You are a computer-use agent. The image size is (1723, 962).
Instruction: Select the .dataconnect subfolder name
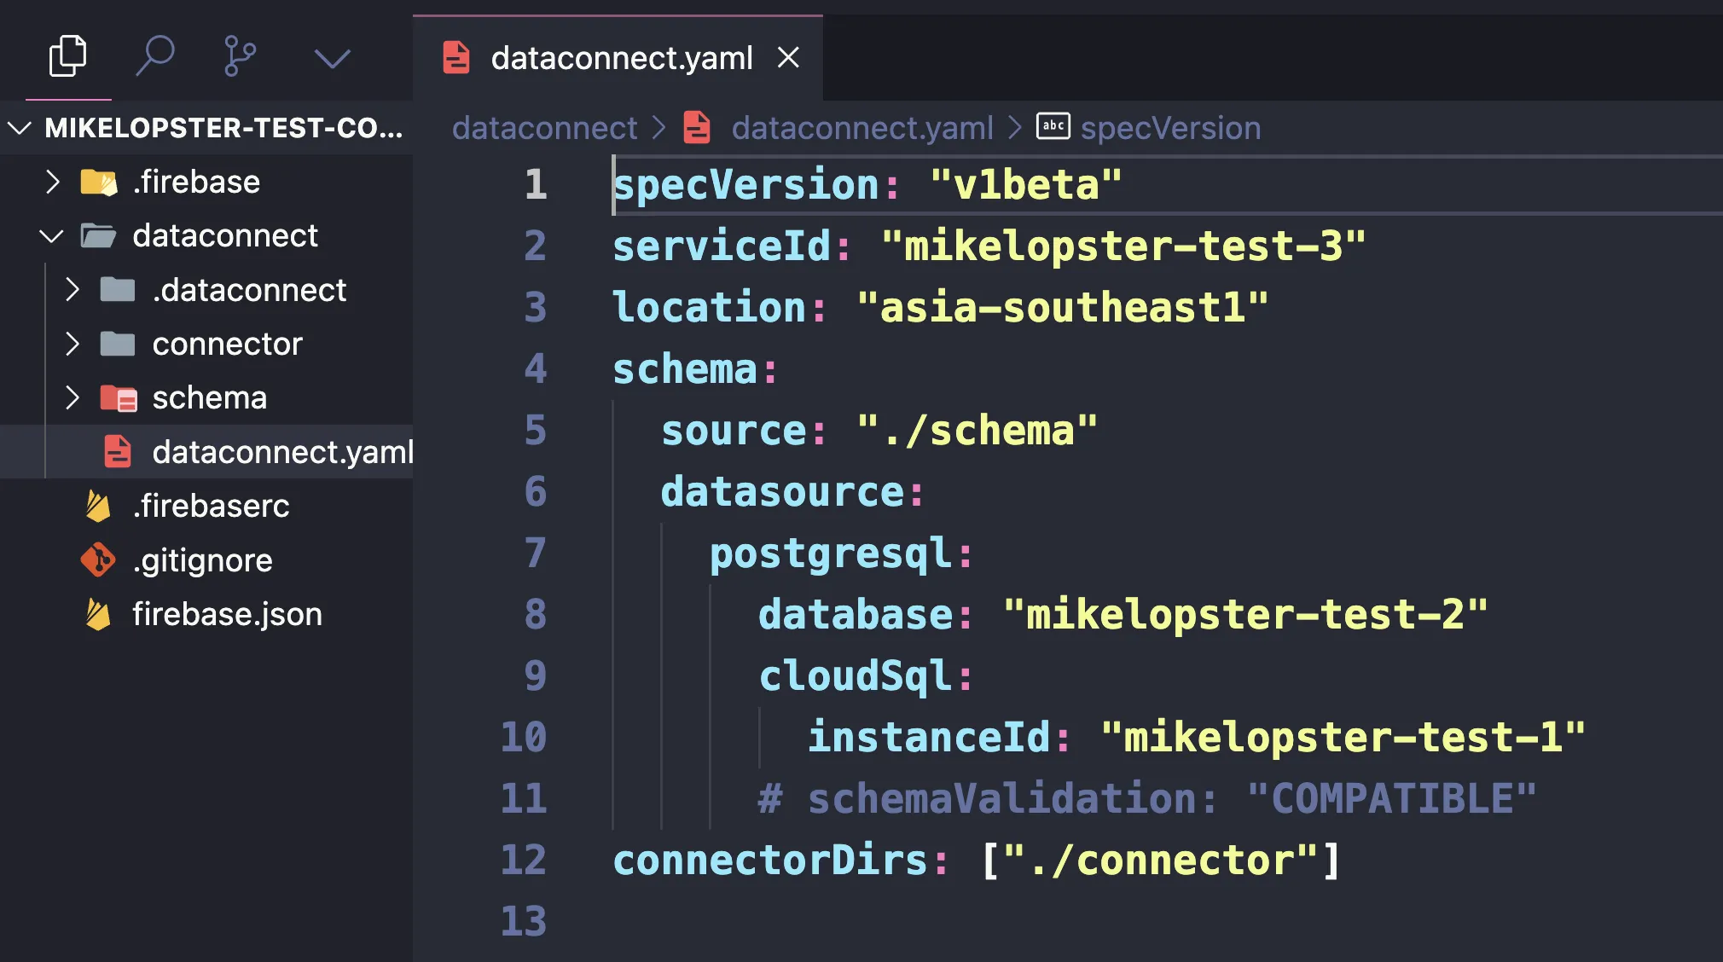249,290
